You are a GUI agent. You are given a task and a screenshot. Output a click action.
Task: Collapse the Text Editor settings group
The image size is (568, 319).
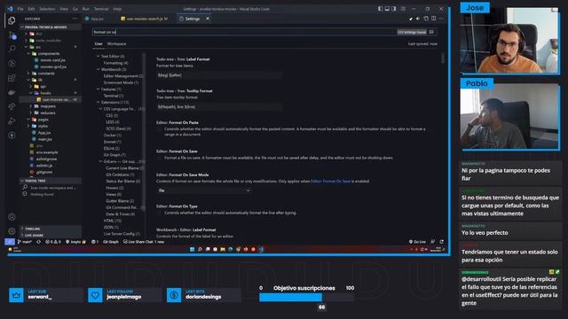(99, 56)
